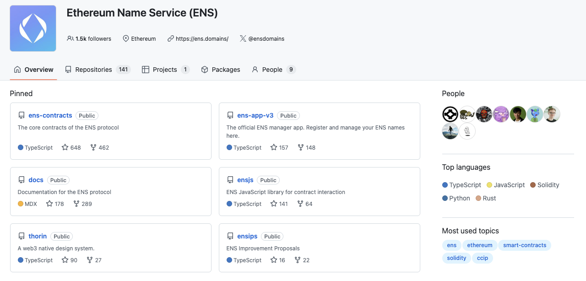The width and height of the screenshot is (586, 281).
Task: Open the People tab
Action: (274, 70)
